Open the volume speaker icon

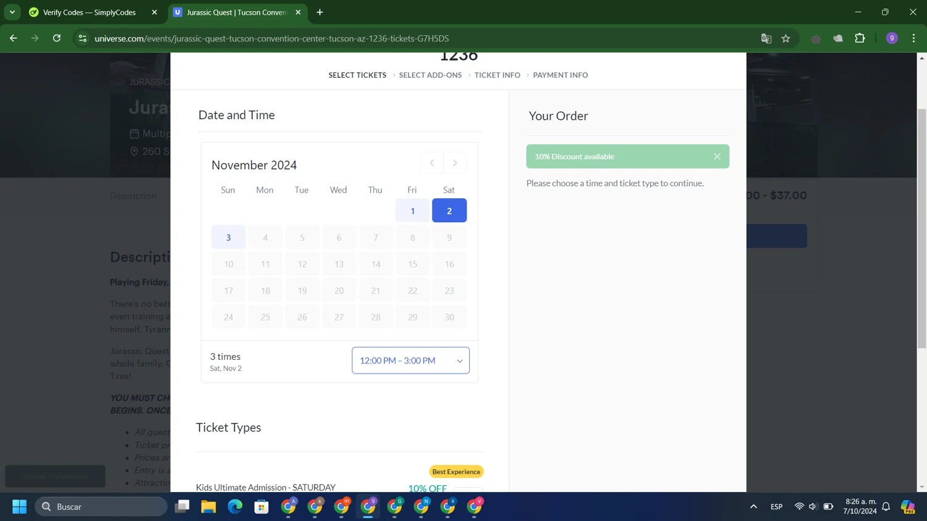coord(813,507)
